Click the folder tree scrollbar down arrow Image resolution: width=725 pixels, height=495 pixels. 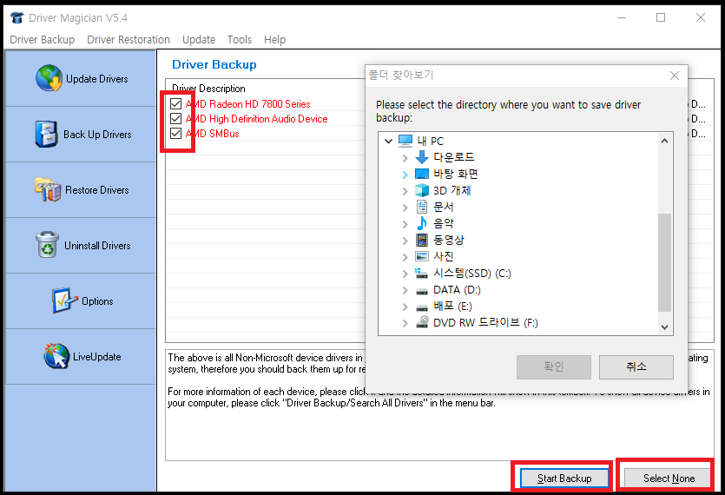point(664,327)
